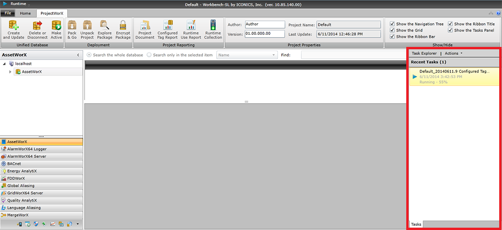Expand the AssetWorX tree node
The height and width of the screenshot is (230, 502).
pyautogui.click(x=10, y=72)
